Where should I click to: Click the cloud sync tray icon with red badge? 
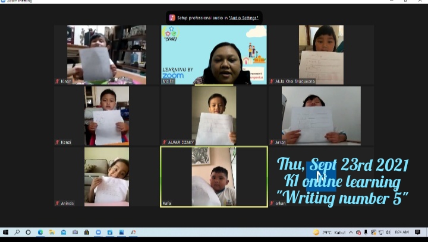click(358, 232)
